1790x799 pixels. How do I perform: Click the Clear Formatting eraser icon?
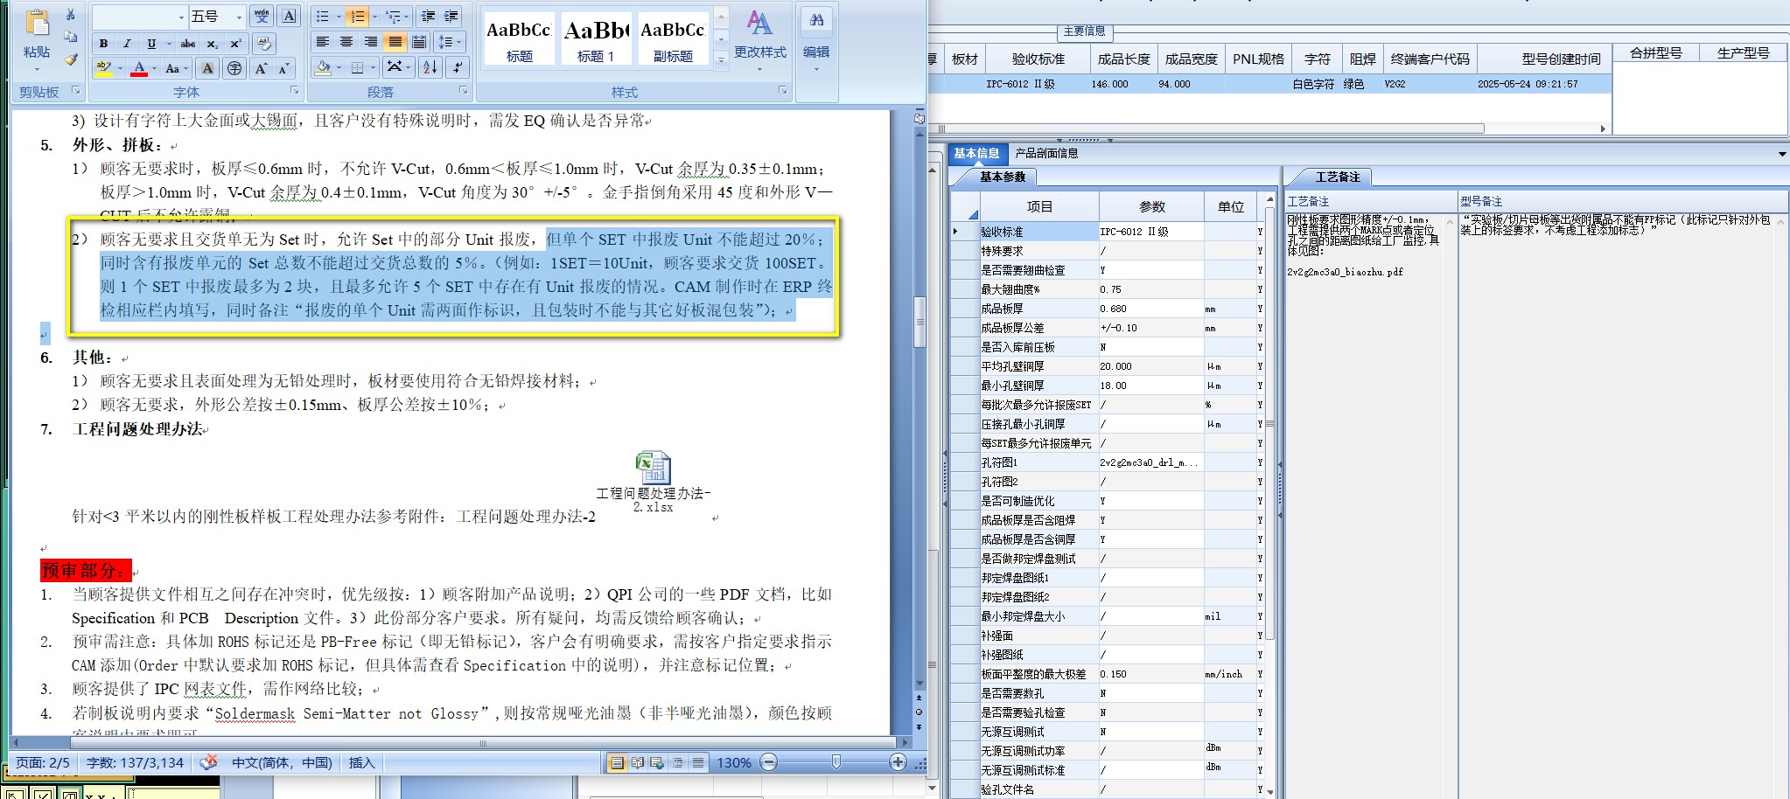[263, 43]
